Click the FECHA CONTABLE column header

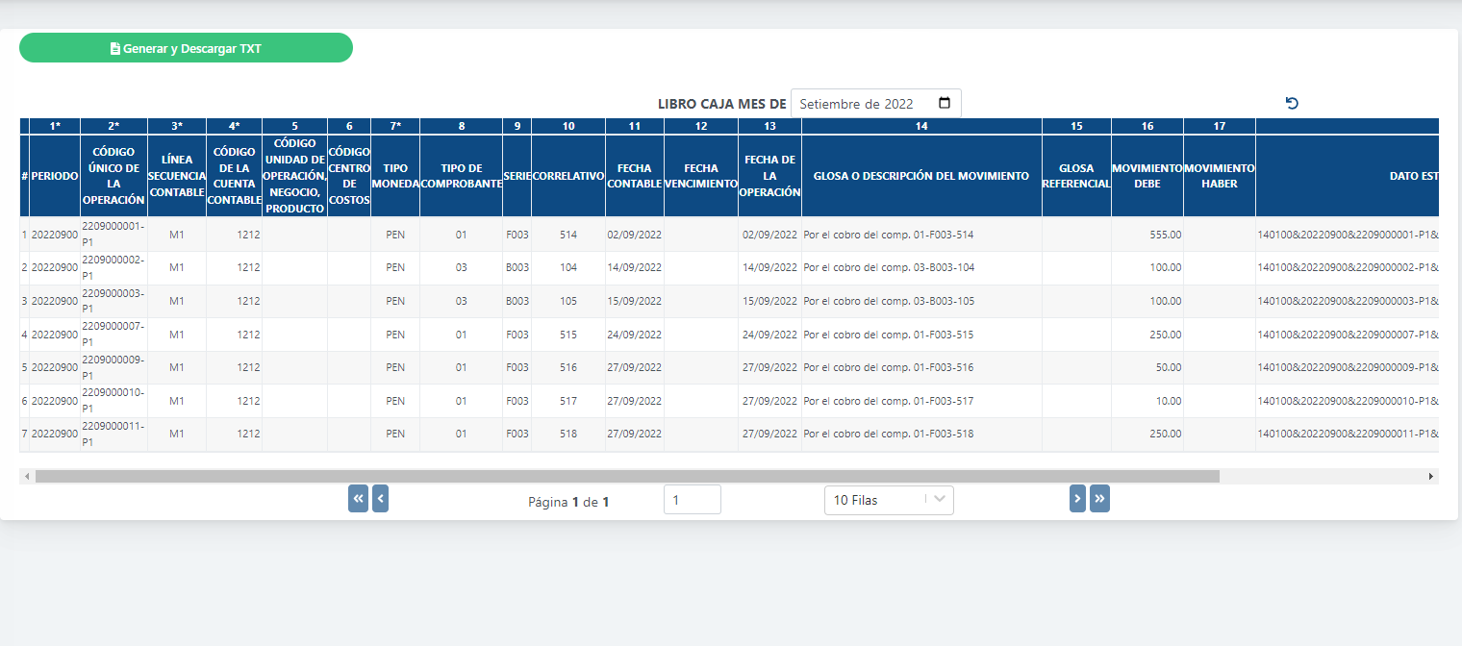click(x=634, y=176)
